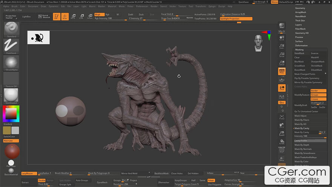Toggle Rgb mode
332x187 pixels.
click(x=108, y=14)
